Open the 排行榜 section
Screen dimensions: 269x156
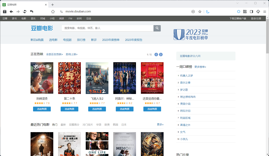pyautogui.click(x=81, y=40)
